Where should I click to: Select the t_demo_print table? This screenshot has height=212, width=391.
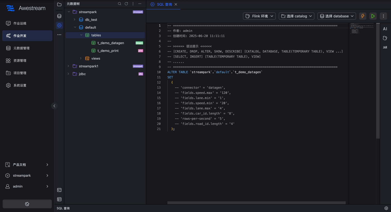click(108, 51)
